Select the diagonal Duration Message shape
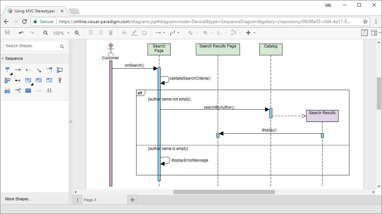 click(x=39, y=70)
